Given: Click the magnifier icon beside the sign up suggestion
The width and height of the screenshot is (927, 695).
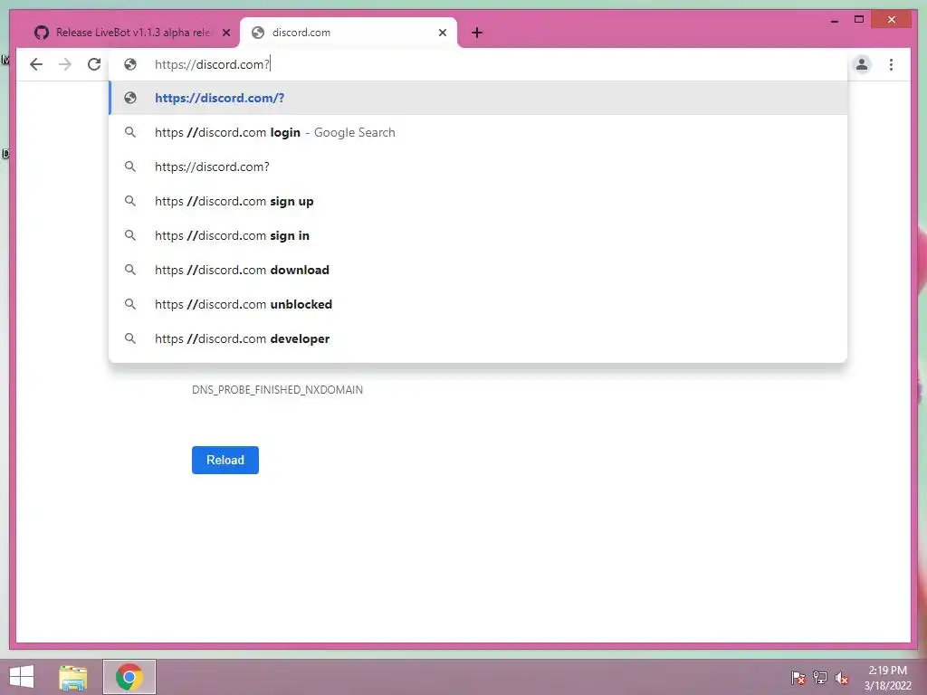Looking at the screenshot, I should [130, 201].
